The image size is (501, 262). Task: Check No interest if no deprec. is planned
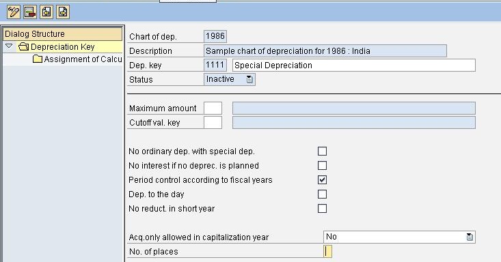(322, 165)
